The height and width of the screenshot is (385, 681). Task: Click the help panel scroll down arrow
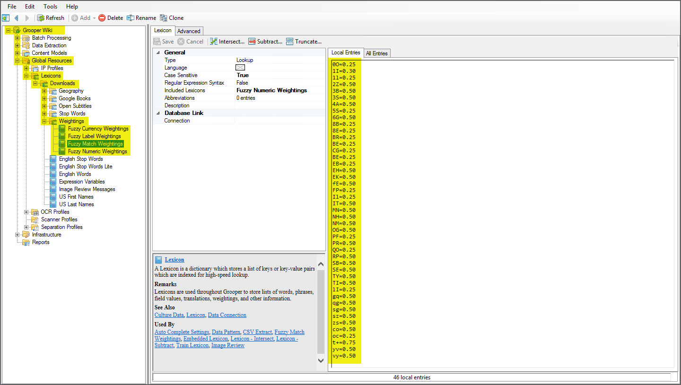321,360
